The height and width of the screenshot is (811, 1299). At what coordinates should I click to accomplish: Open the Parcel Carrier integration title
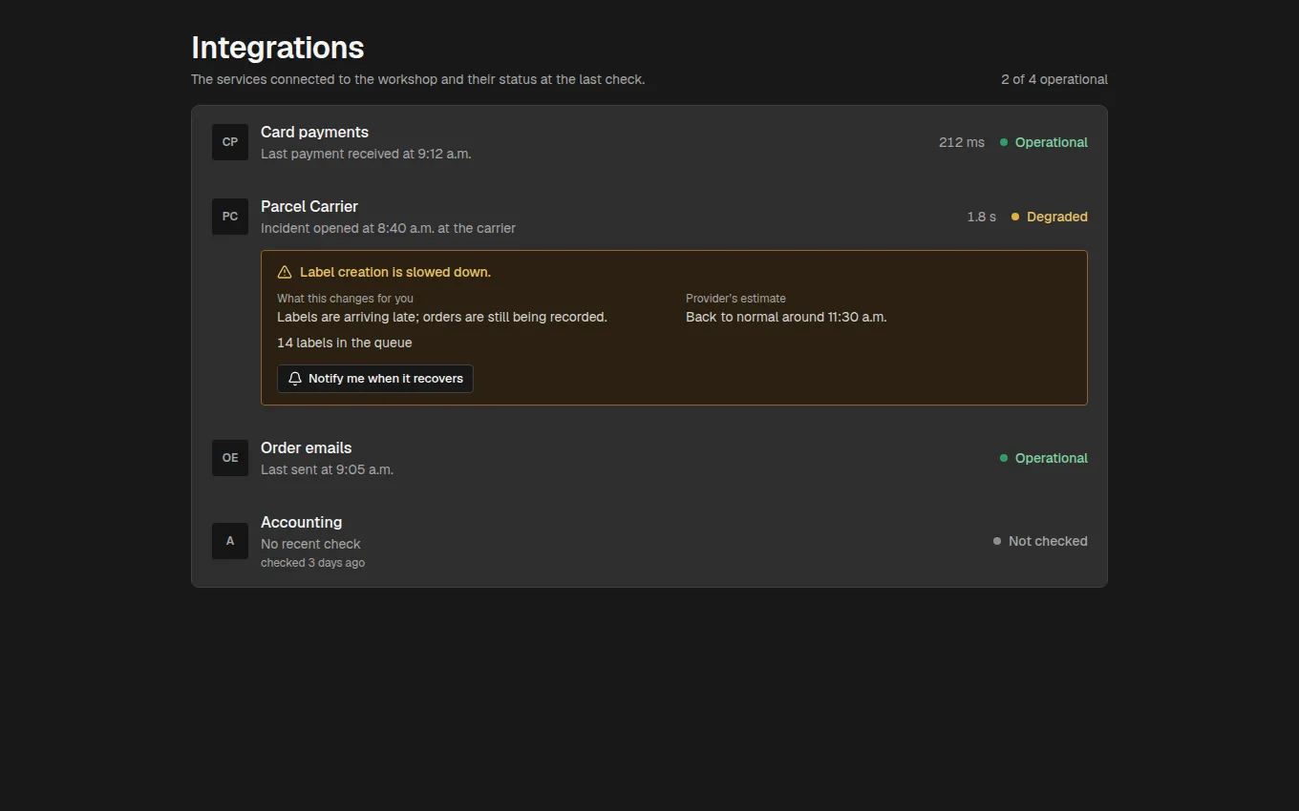point(309,206)
